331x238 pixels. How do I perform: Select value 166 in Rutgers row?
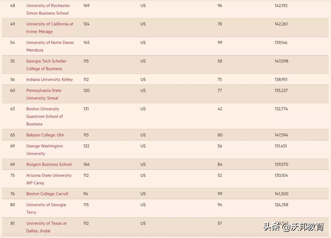pyautogui.click(x=86, y=164)
